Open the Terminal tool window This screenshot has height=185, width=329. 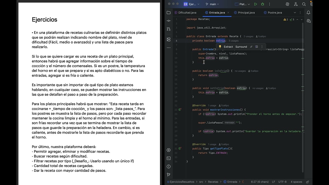click(x=169, y=158)
